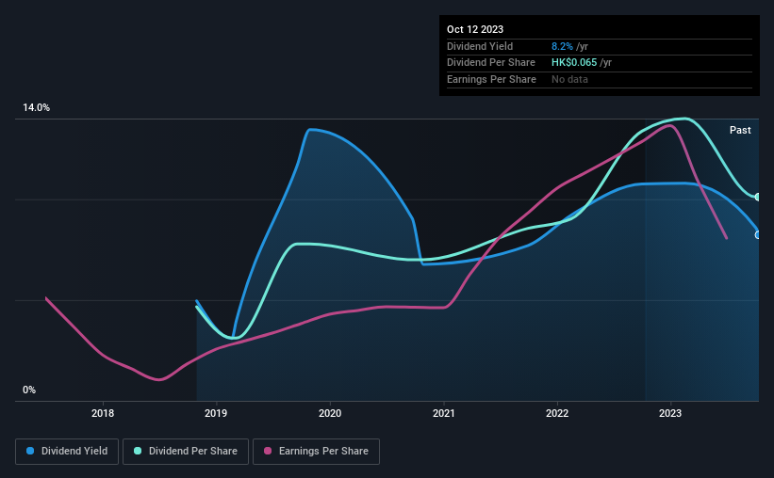The width and height of the screenshot is (774, 478).
Task: Click the 8.2% dividend yield value
Action: pos(562,46)
